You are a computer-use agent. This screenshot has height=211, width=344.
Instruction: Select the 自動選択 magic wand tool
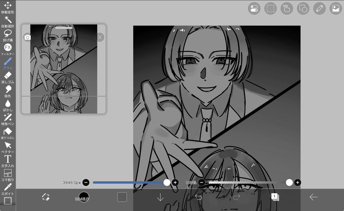[x=8, y=22]
